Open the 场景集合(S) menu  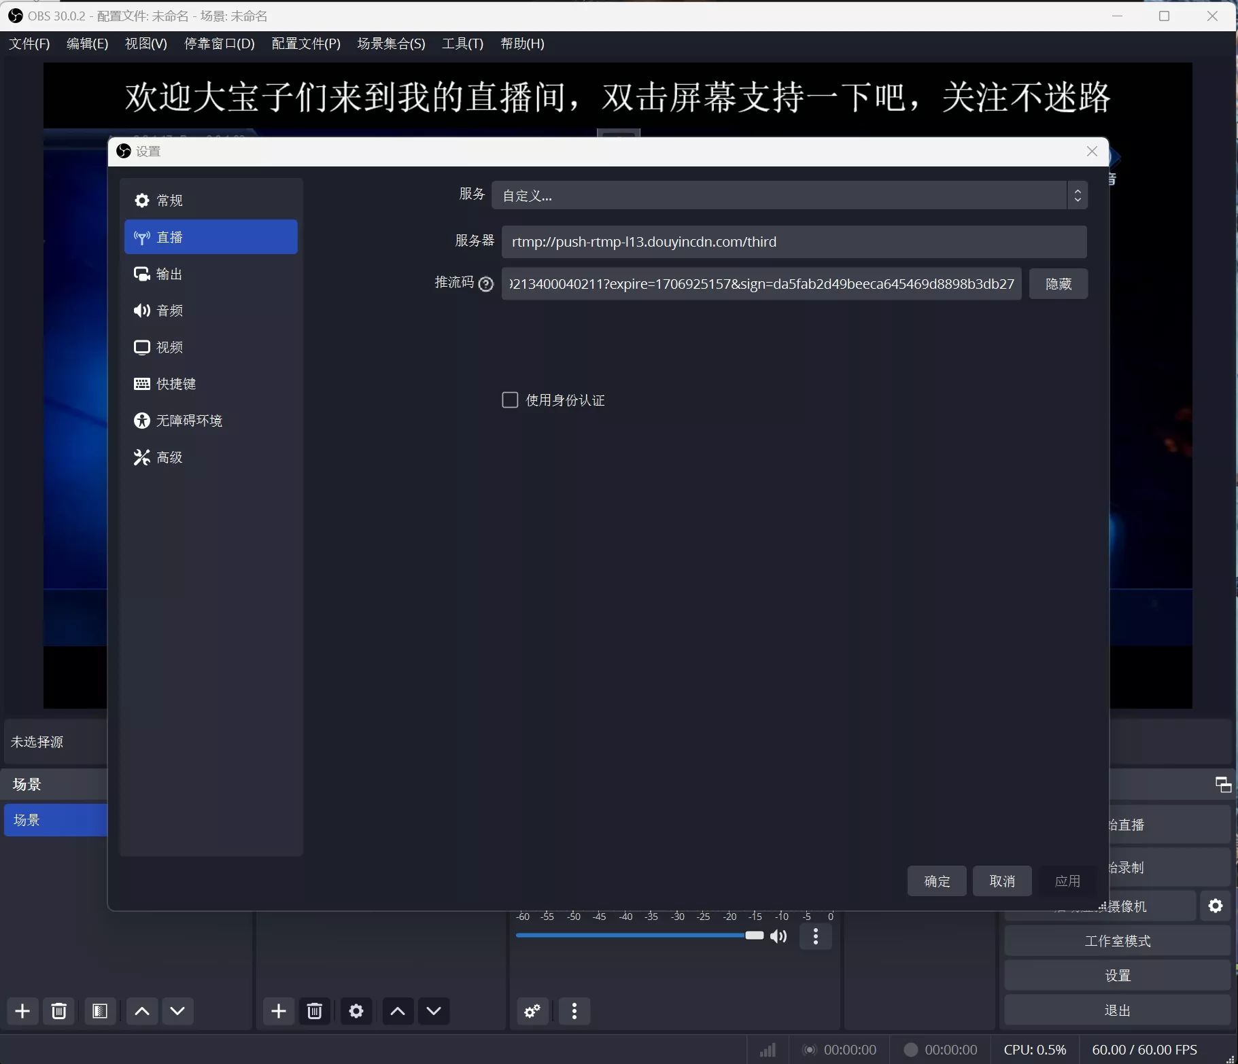pos(391,43)
